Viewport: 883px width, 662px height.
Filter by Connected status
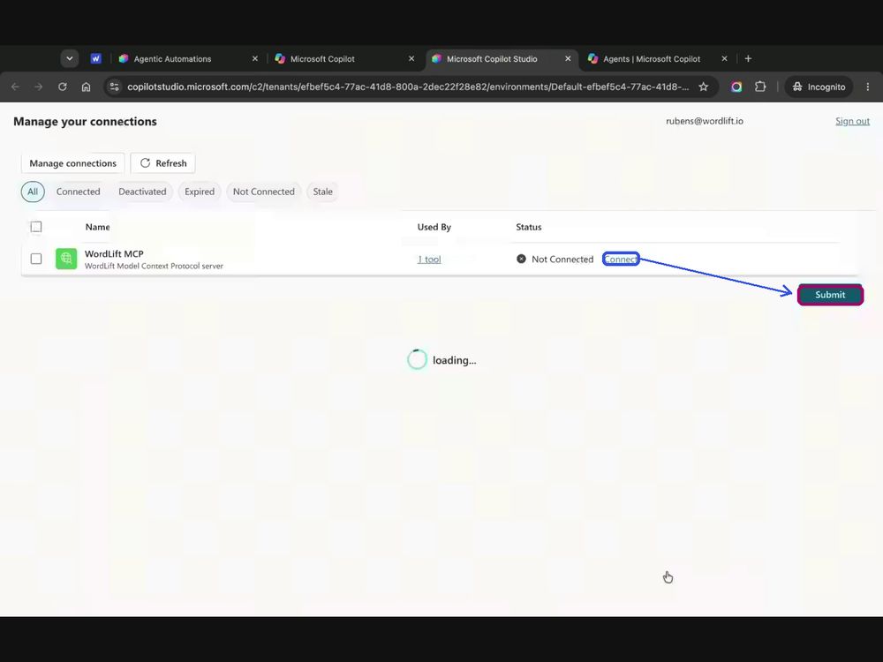(79, 192)
